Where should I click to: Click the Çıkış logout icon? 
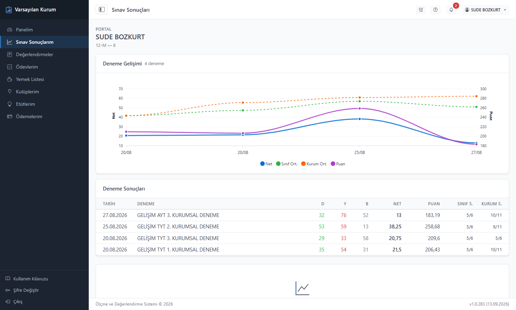(8, 301)
